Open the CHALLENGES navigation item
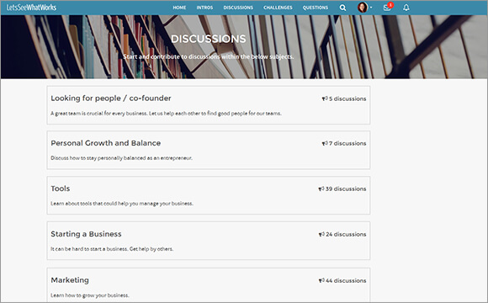The width and height of the screenshot is (488, 303). coord(278,8)
